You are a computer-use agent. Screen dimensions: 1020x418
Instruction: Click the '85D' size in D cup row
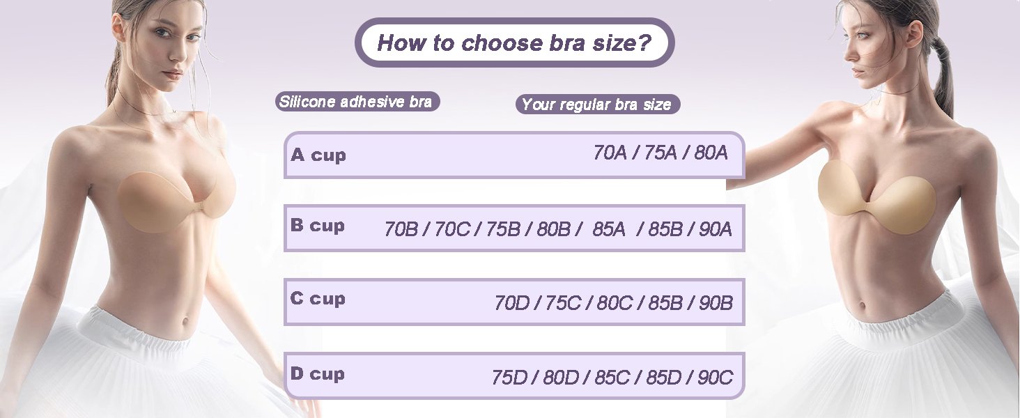pyautogui.click(x=664, y=378)
